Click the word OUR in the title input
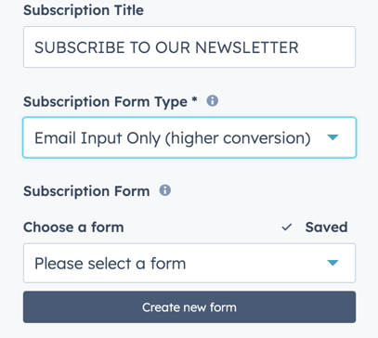378x338 pixels. click(173, 47)
